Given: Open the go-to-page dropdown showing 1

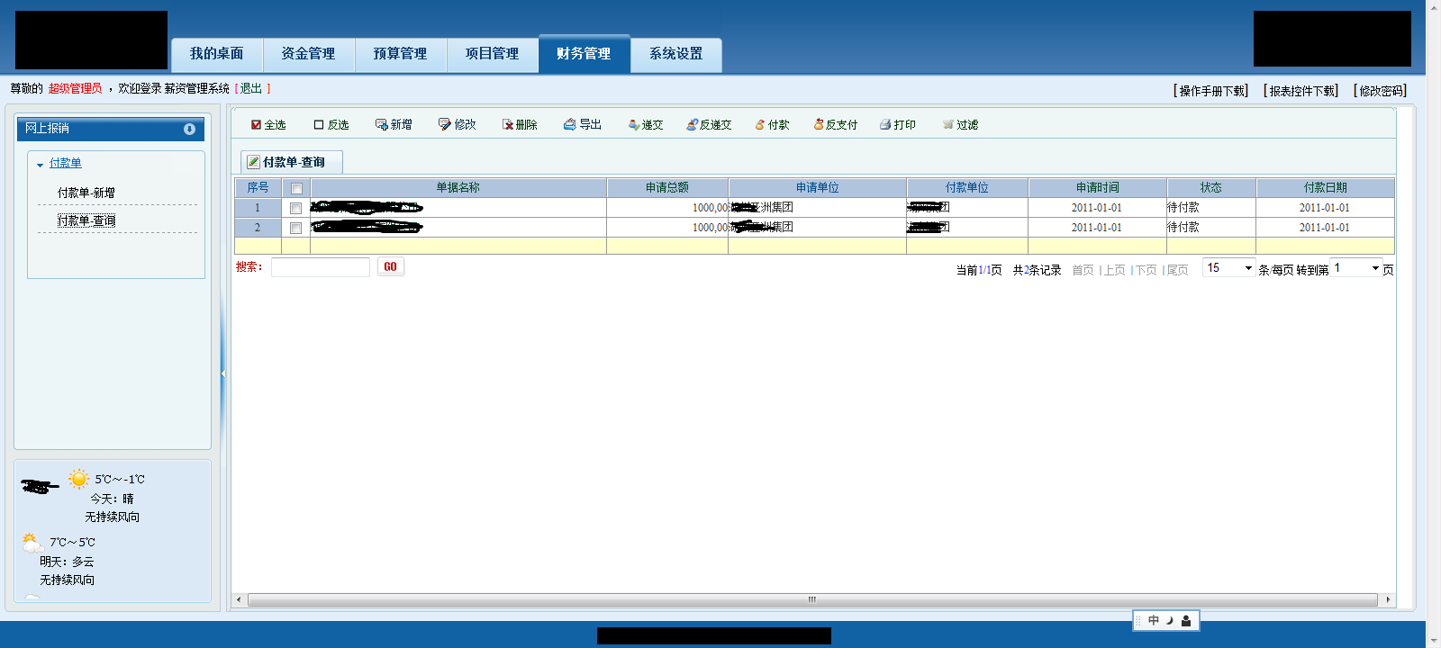Looking at the screenshot, I should point(1374,268).
